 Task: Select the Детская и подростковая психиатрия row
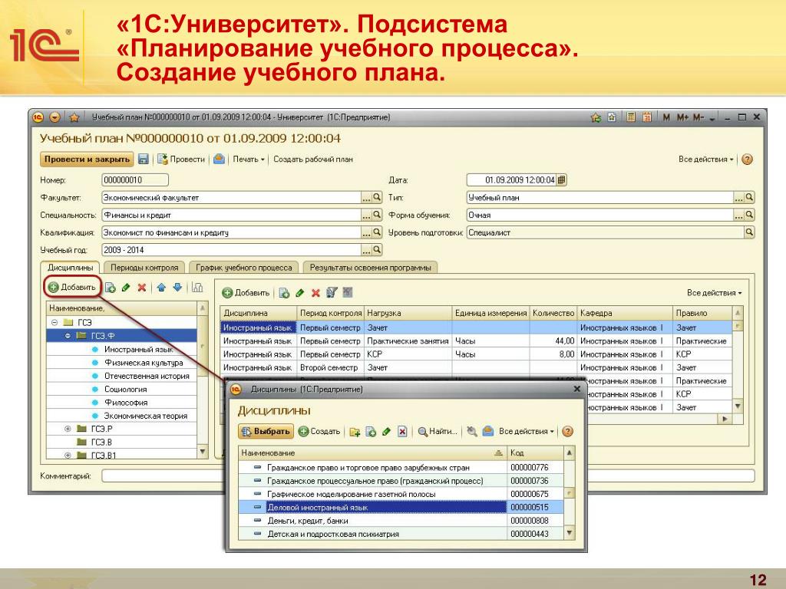pos(401,534)
